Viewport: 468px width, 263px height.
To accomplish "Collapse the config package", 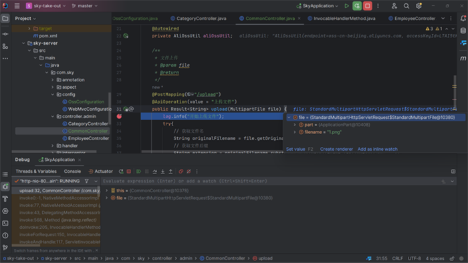I will pos(53,94).
